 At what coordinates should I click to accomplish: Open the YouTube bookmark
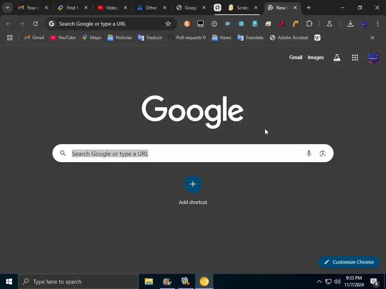pos(63,38)
